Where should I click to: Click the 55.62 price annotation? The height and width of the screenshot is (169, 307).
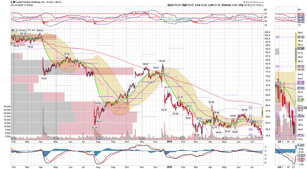pos(188,118)
